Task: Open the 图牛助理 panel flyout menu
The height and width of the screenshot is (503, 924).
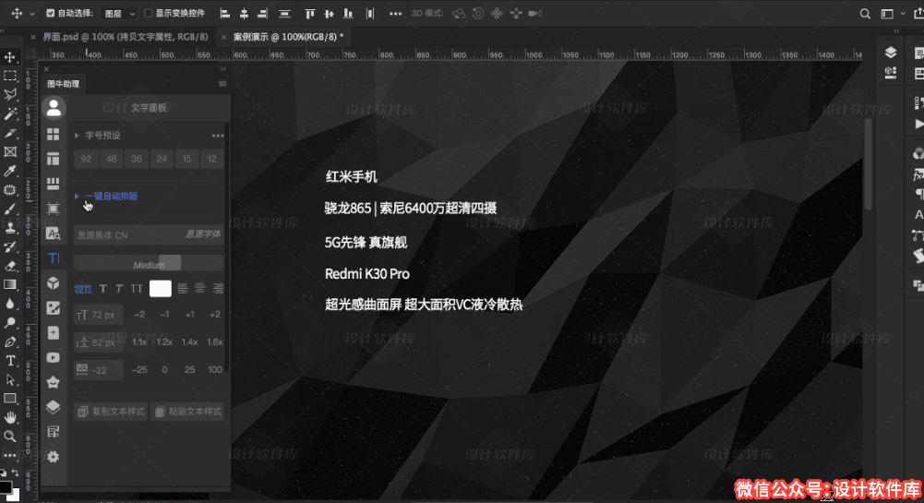Action: [222, 84]
